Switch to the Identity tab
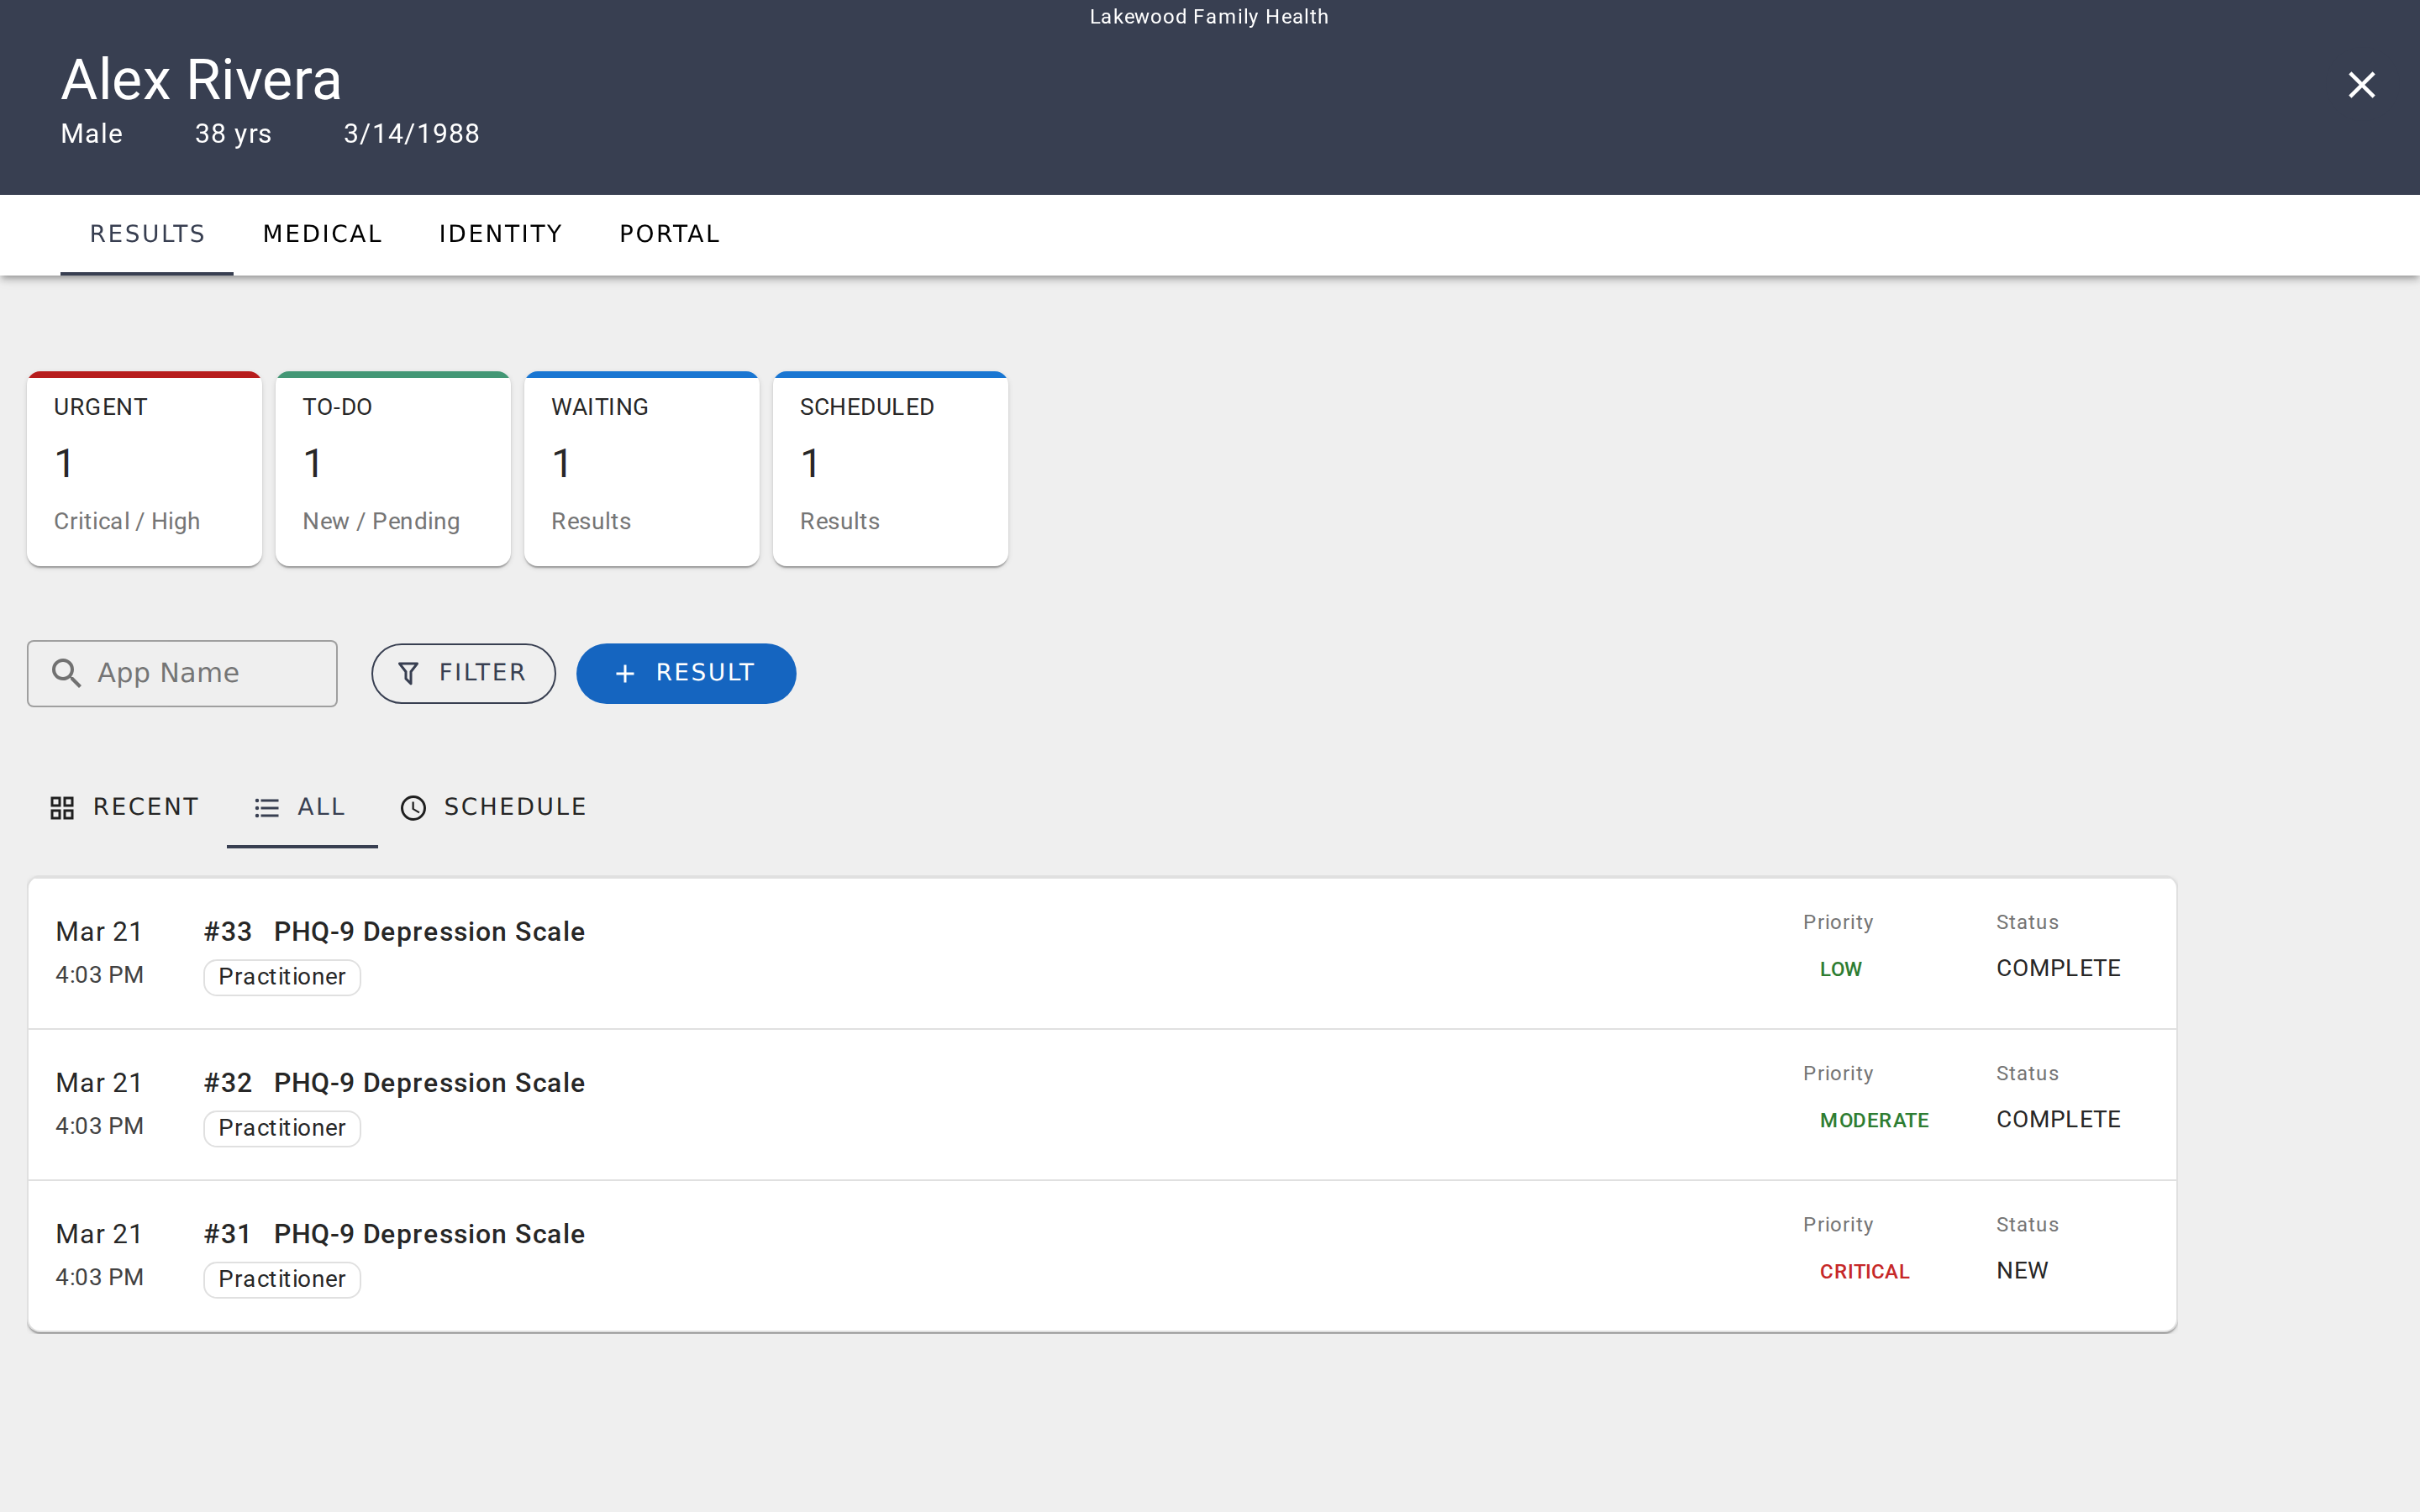Screen dimensions: 2420x1512 500,234
